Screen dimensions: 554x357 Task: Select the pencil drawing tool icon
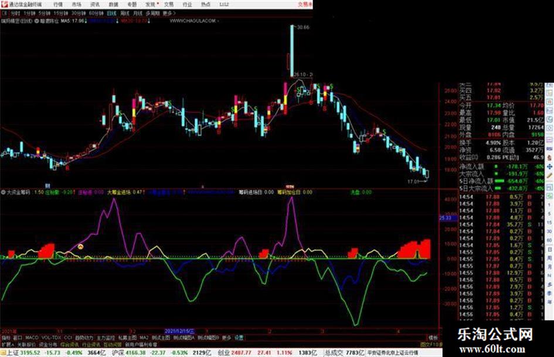click(x=549, y=176)
